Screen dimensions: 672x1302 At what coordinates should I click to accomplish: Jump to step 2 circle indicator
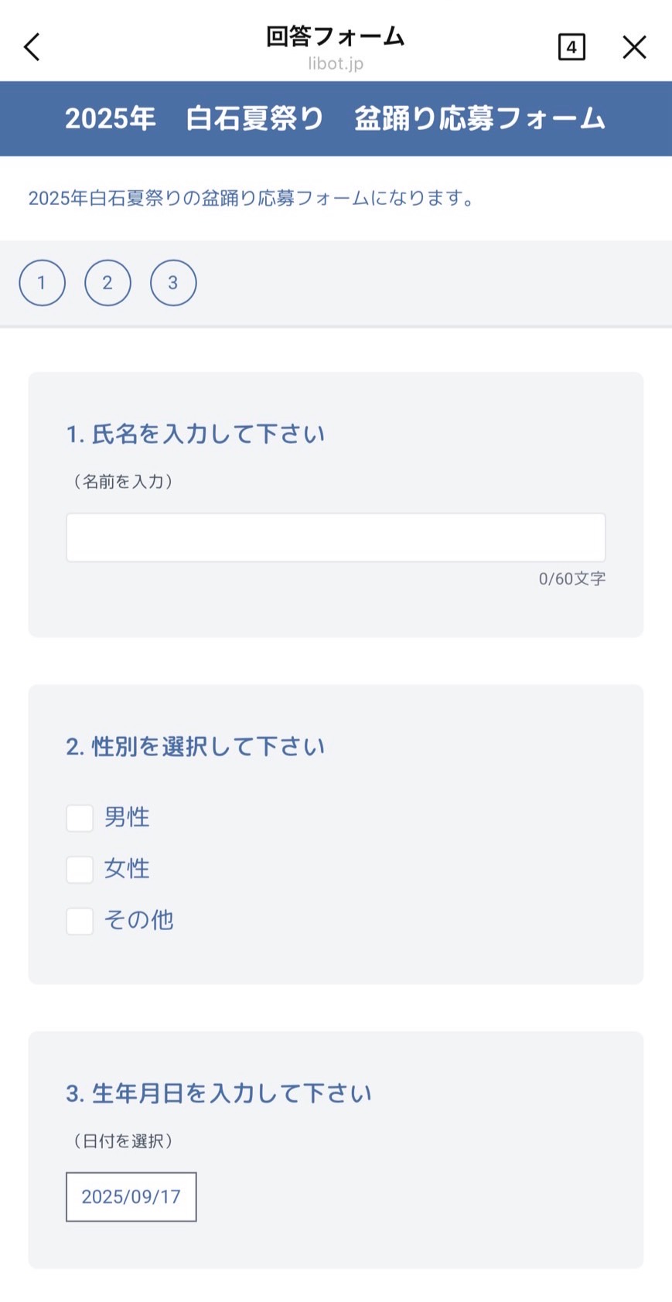coord(107,283)
